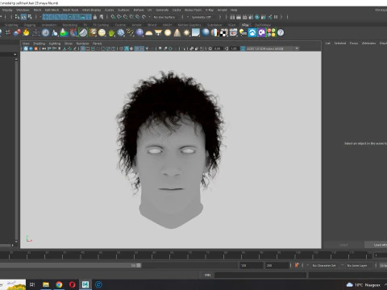387x290 pixels.
Task: Click the red and blue spheres shelf icon
Action: point(17,33)
